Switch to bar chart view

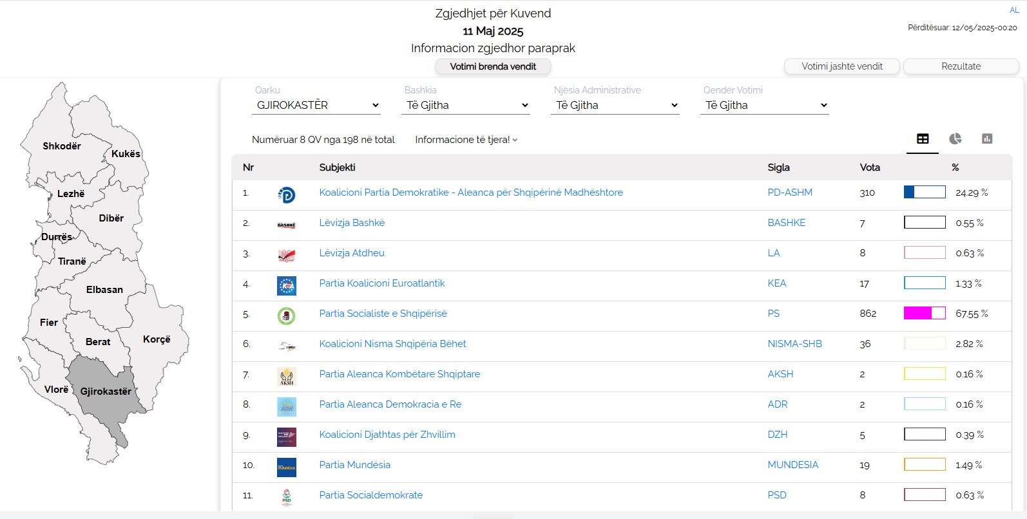pyautogui.click(x=986, y=139)
